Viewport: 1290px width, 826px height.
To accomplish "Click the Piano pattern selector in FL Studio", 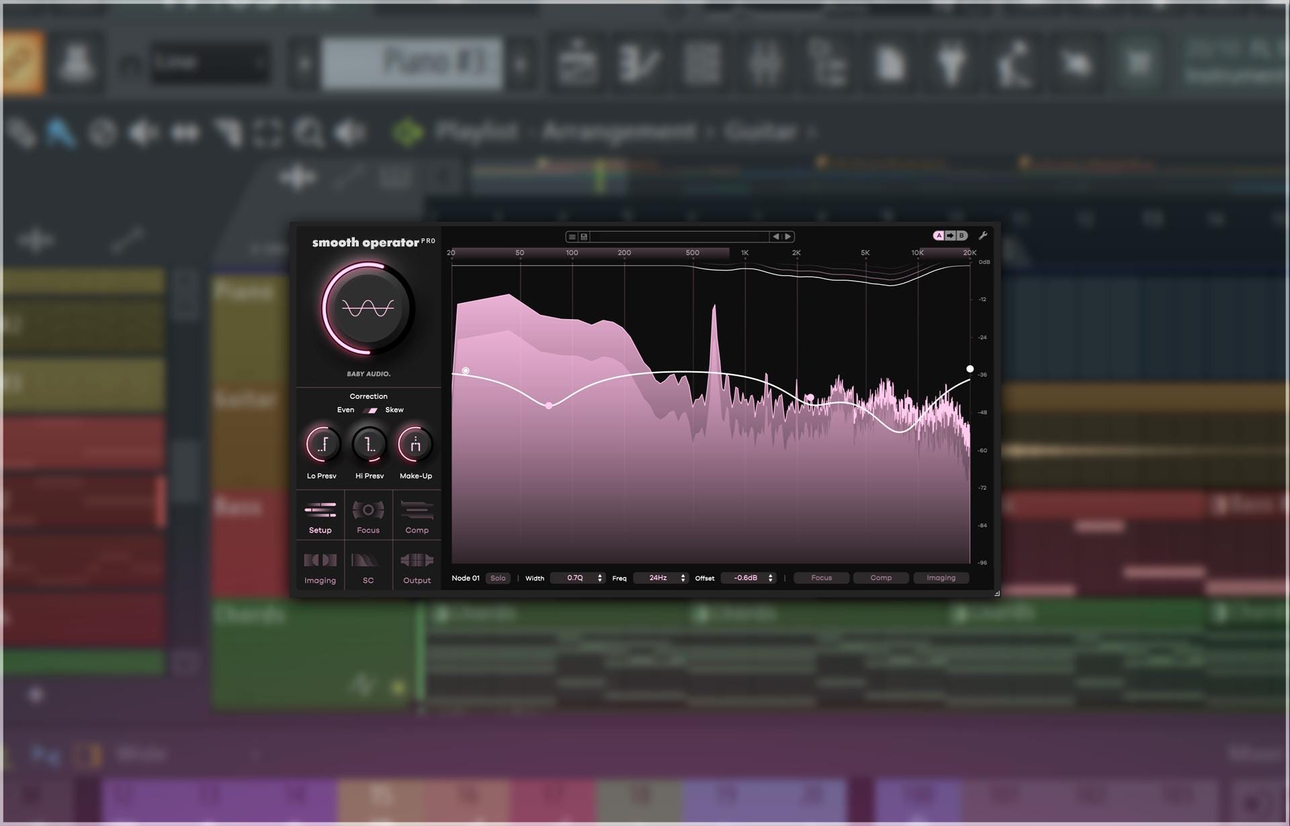I will pyautogui.click(x=412, y=63).
